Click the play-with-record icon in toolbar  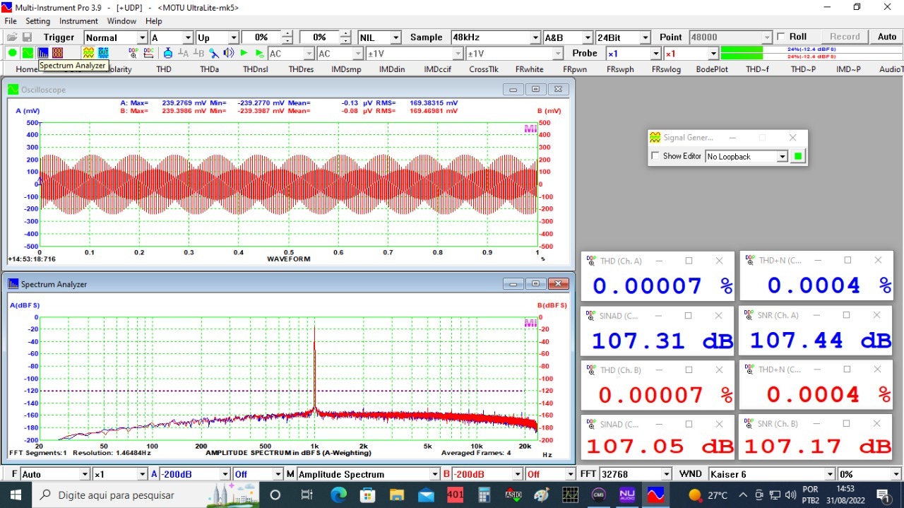click(259, 53)
